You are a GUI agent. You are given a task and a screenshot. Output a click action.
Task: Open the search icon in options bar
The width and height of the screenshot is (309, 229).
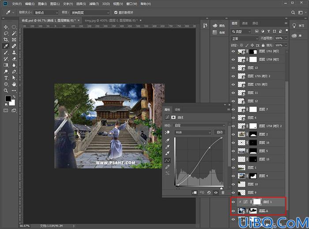coord(293,12)
